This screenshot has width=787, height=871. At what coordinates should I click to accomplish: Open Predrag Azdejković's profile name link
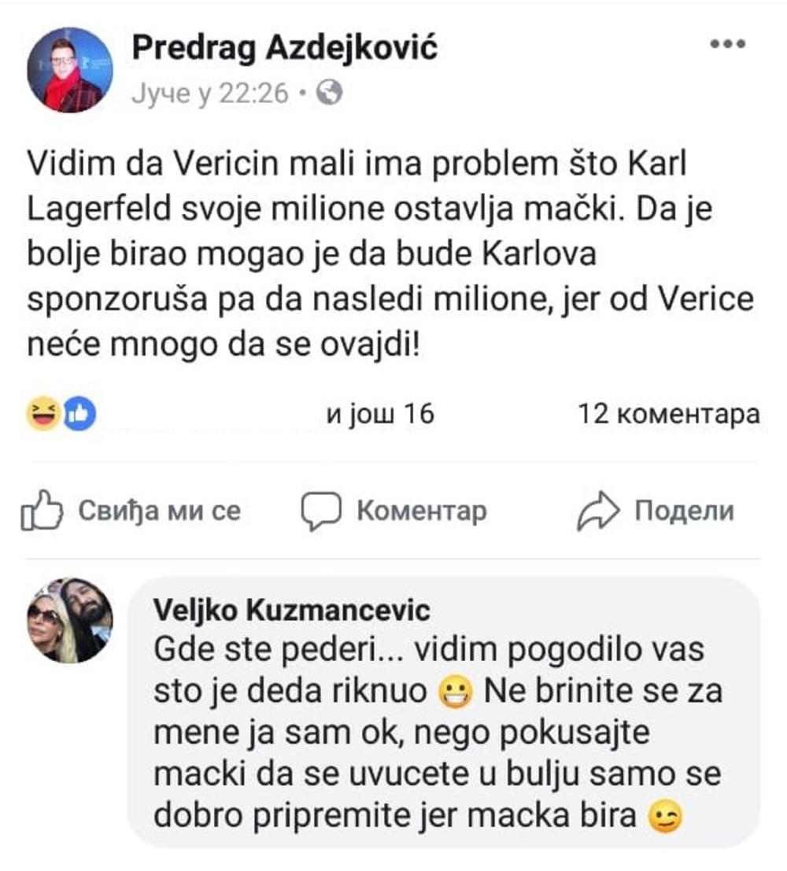point(284,49)
